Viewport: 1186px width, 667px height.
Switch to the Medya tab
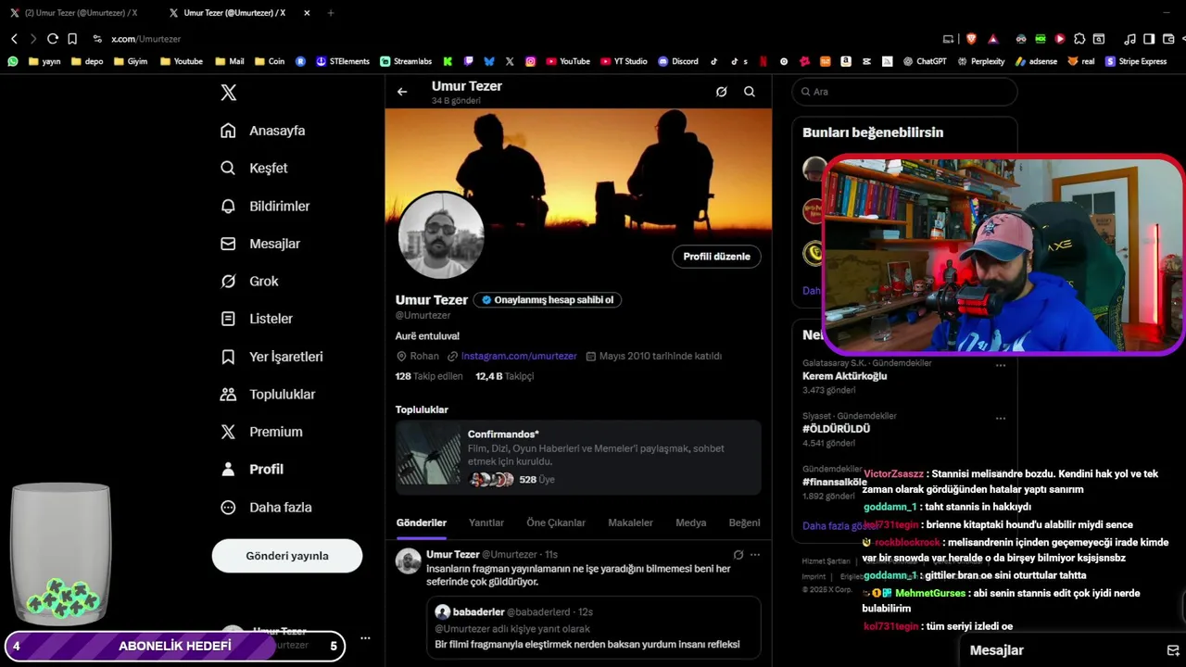click(x=690, y=522)
